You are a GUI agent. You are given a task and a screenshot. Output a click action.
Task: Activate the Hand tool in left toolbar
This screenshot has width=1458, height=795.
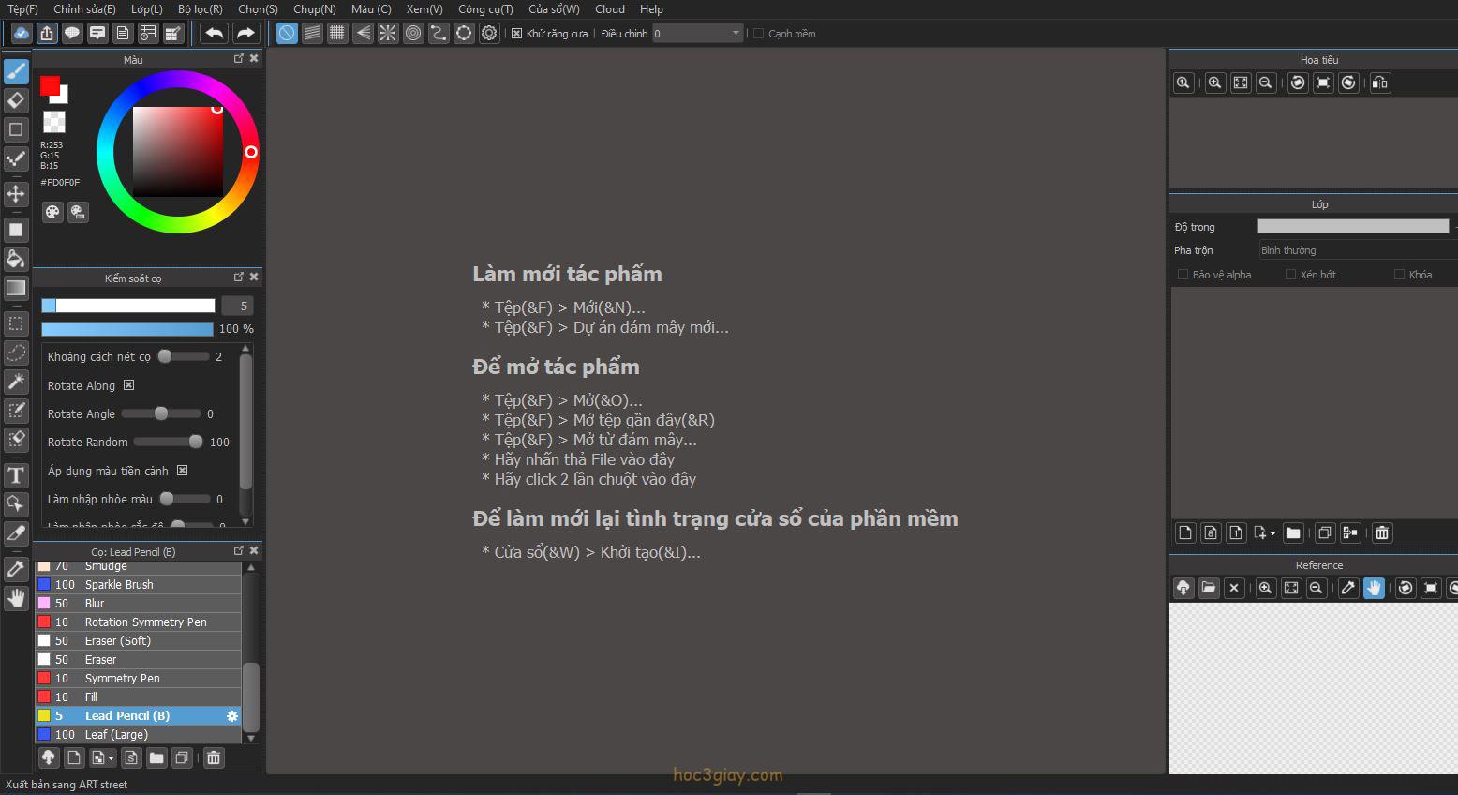tap(16, 598)
